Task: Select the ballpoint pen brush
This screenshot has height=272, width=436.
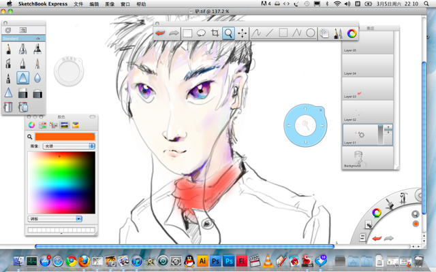Action: coord(22,63)
